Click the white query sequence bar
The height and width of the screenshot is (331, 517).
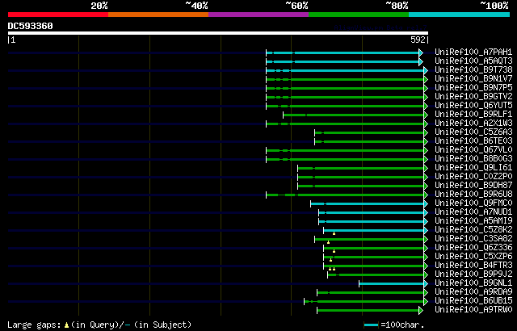218,33
